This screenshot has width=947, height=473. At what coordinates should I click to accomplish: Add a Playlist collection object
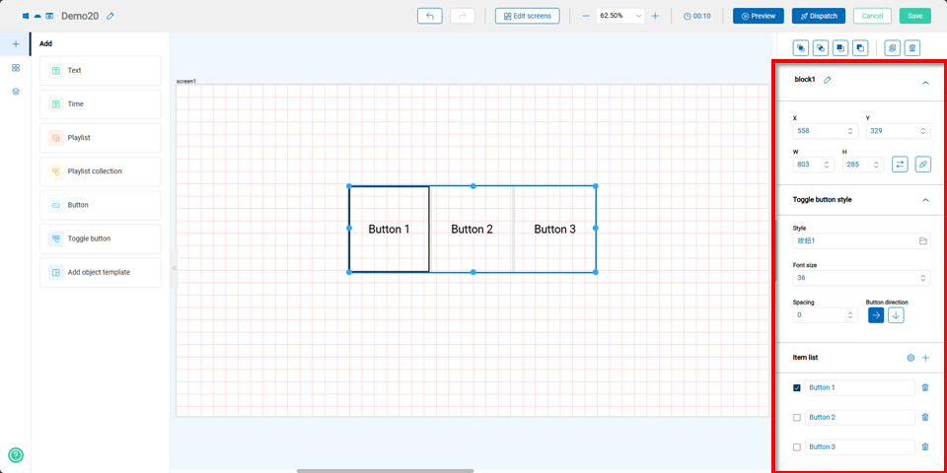pyautogui.click(x=100, y=171)
